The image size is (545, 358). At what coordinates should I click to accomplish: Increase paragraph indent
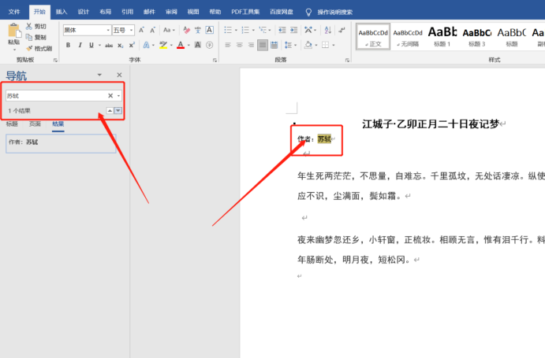tap(293, 30)
